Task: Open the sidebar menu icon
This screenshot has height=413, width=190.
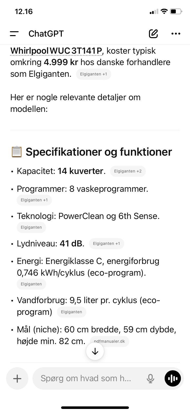Action: [14, 34]
